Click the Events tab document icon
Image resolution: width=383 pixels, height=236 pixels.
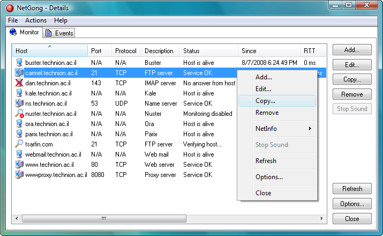point(48,33)
